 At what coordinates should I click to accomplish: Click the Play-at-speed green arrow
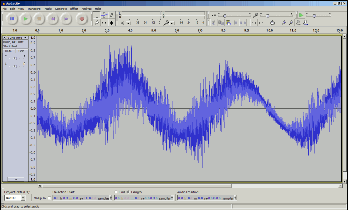pyautogui.click(x=301, y=15)
